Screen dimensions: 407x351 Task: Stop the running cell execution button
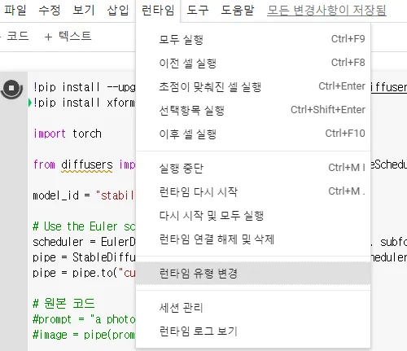[x=11, y=89]
